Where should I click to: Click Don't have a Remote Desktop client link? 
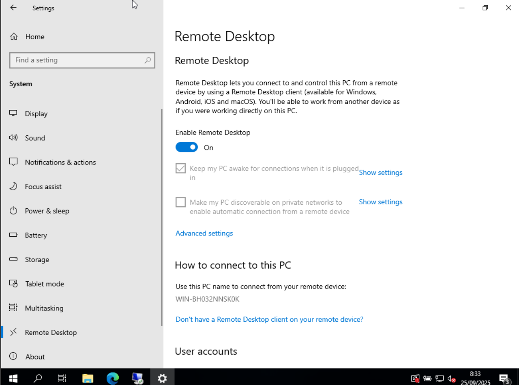coord(269,319)
